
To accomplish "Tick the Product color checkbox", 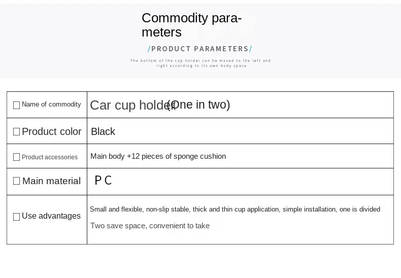I will [16, 131].
